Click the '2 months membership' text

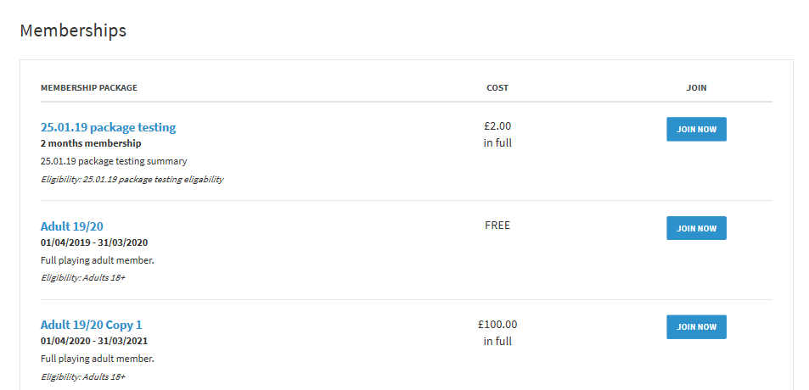pyautogui.click(x=91, y=143)
